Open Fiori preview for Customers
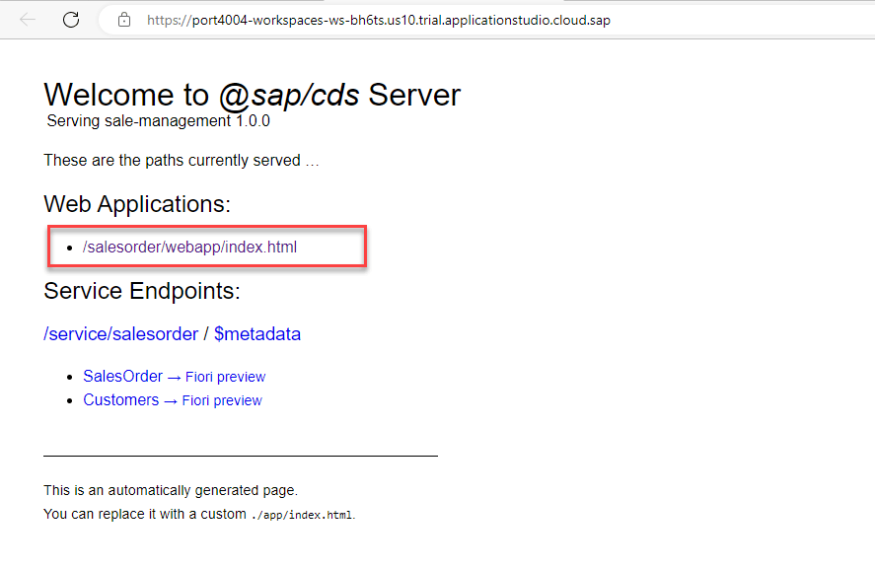This screenshot has width=875, height=569. 222,400
